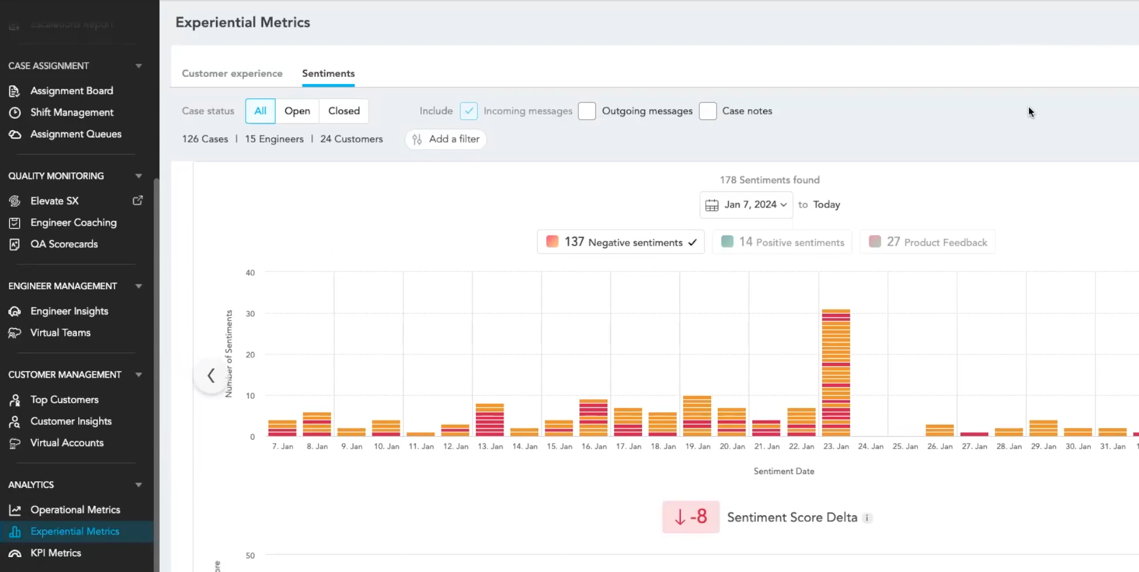Screen dimensions: 1139x572
Task: Click the tall 23. Jan sentiment bar
Action: 836,373
